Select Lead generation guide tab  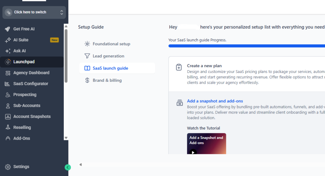117,56
